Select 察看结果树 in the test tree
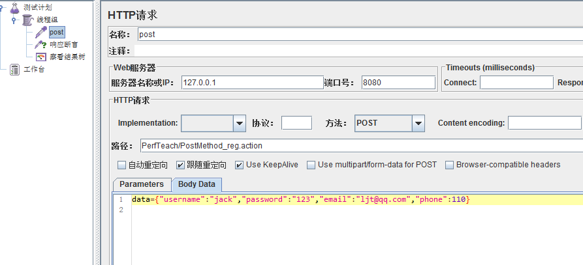The height and width of the screenshot is (265, 583). [67, 57]
